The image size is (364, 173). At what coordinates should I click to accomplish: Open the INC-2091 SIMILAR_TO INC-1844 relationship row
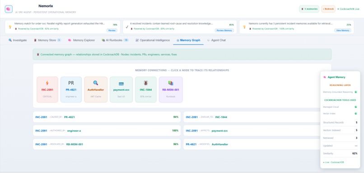click(252, 117)
